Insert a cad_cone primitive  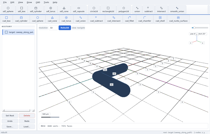point(52,19)
